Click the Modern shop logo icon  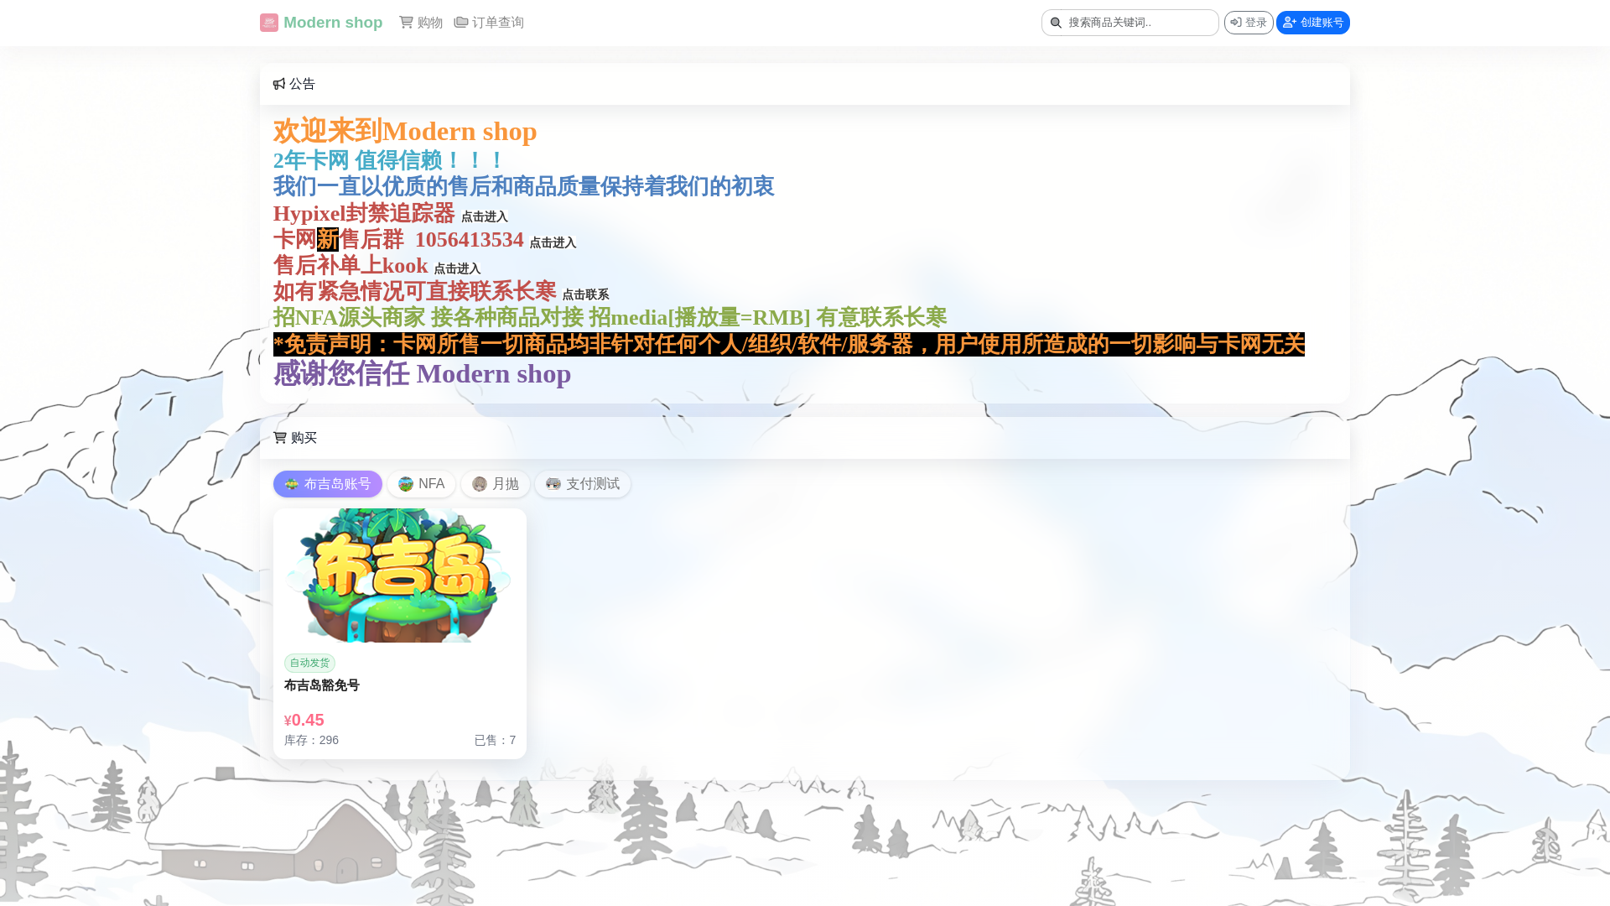click(269, 23)
